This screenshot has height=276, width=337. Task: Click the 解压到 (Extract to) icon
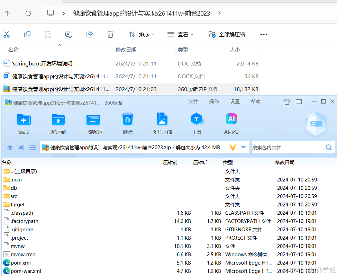(x=58, y=120)
